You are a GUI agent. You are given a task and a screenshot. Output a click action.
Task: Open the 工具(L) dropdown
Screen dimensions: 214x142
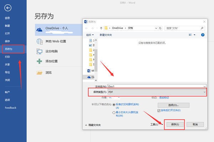pyautogui.click(x=156, y=125)
